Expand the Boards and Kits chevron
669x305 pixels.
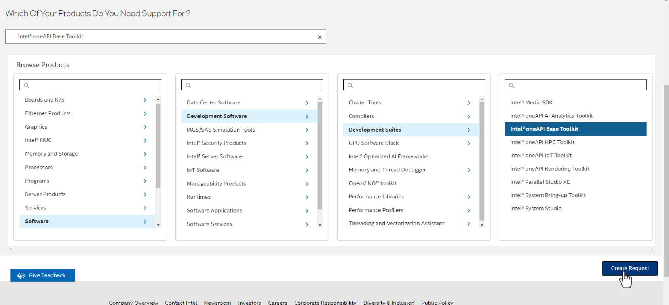click(x=145, y=100)
